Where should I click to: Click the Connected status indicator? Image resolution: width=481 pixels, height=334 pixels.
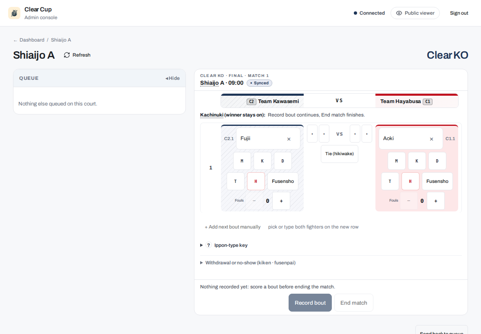369,13
